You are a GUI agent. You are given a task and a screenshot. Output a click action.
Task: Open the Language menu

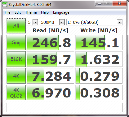[x=61, y=12]
